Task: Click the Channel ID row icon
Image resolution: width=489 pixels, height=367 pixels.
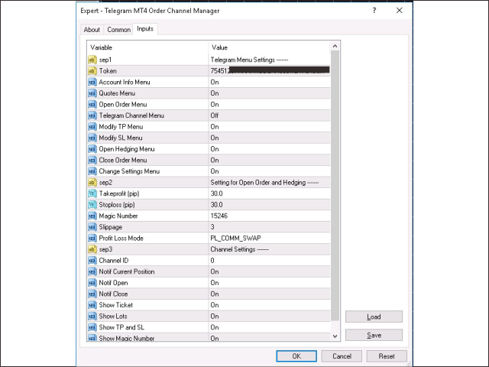Action: [92, 261]
